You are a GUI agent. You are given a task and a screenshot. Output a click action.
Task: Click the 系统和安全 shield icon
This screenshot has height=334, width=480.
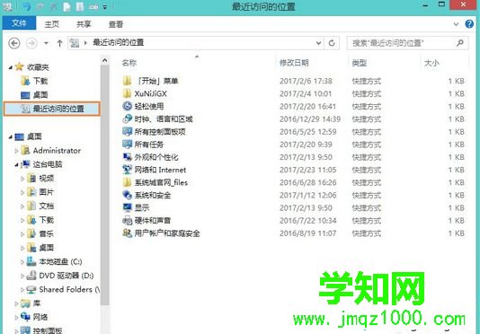[127, 195]
